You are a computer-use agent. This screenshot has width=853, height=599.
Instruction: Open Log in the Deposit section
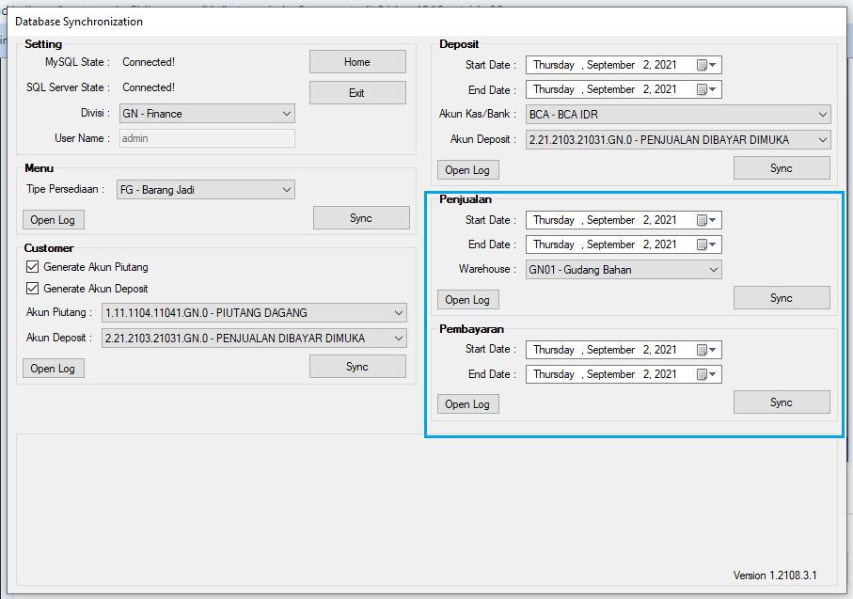(x=467, y=170)
